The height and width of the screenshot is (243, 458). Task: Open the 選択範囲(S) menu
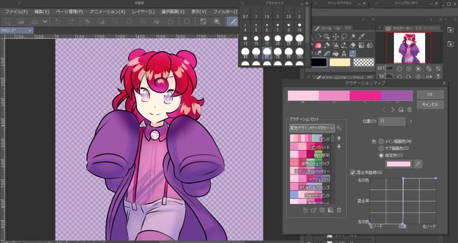click(173, 11)
